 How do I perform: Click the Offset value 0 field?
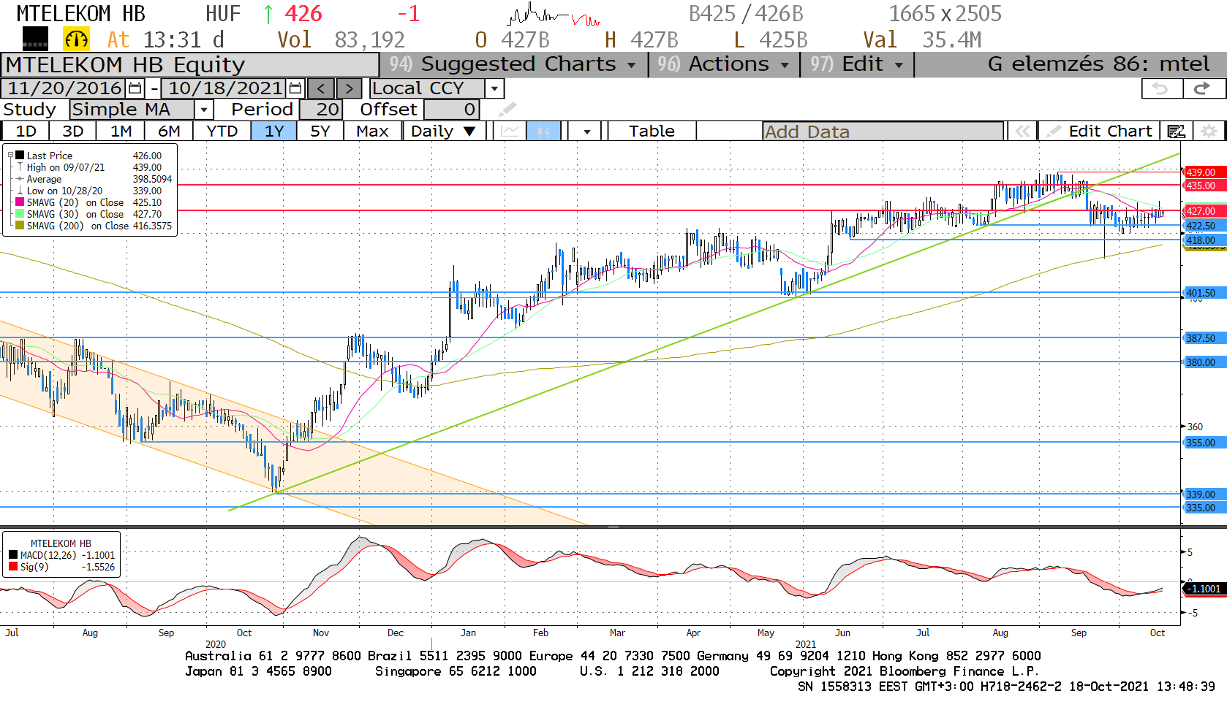(452, 110)
